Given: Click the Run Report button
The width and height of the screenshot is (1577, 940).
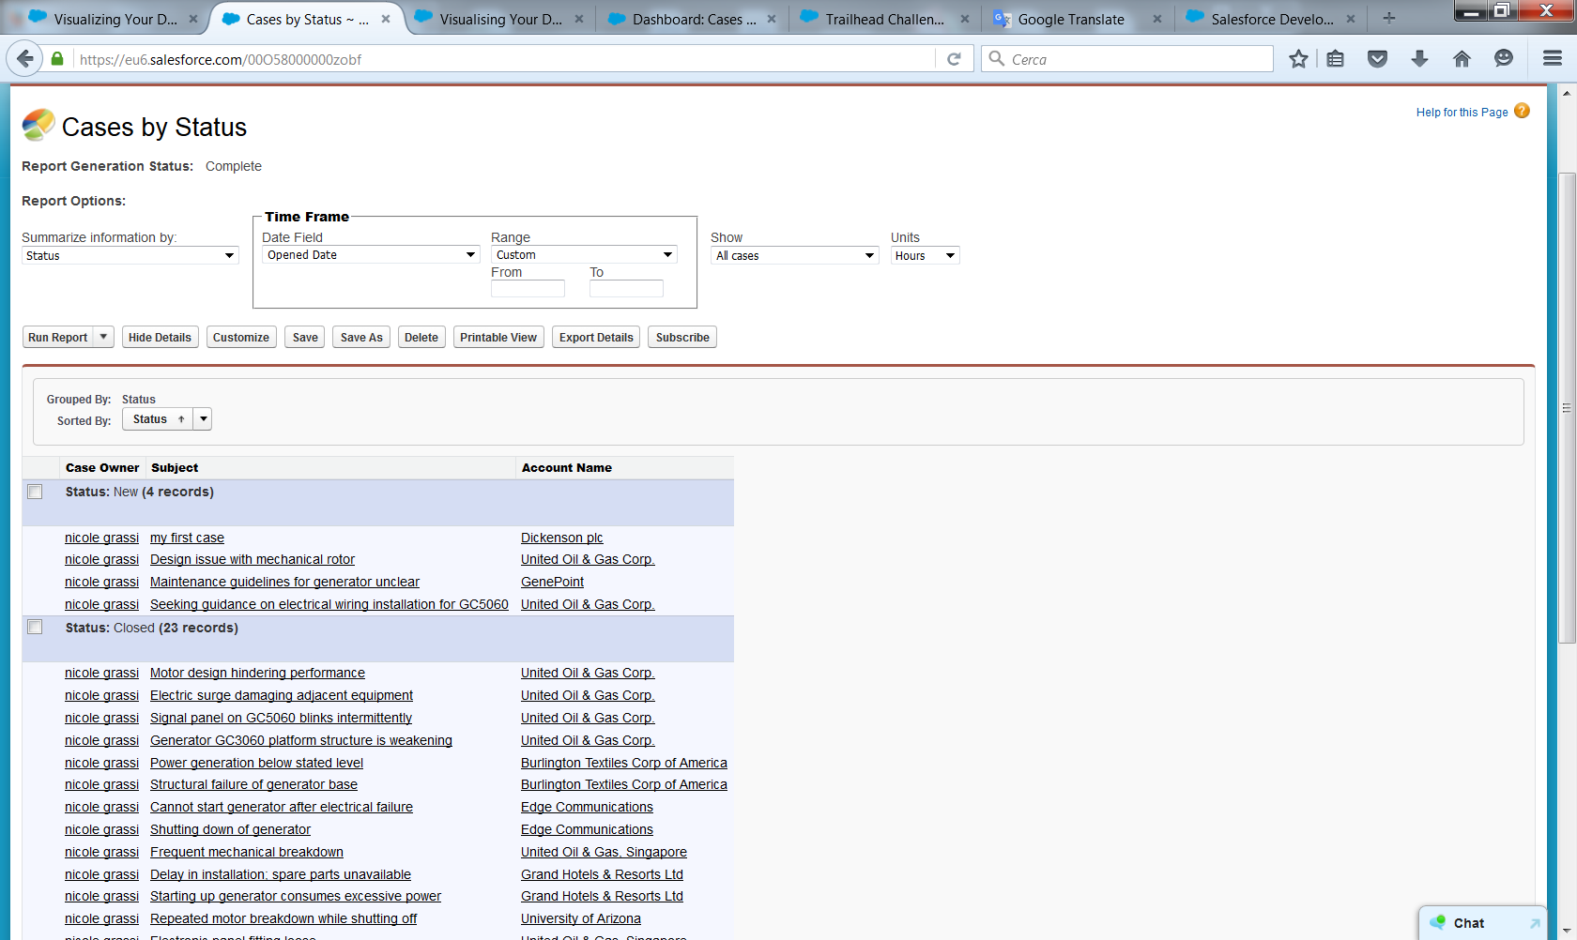Looking at the screenshot, I should (x=57, y=337).
